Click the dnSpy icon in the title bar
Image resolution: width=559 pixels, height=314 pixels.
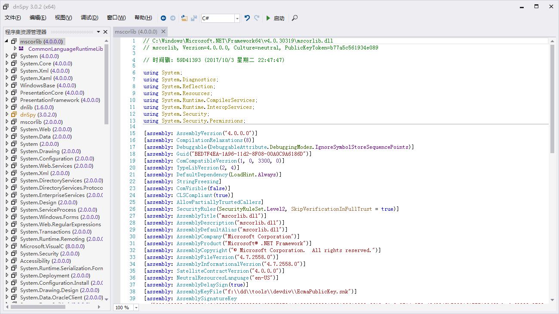click(x=6, y=6)
